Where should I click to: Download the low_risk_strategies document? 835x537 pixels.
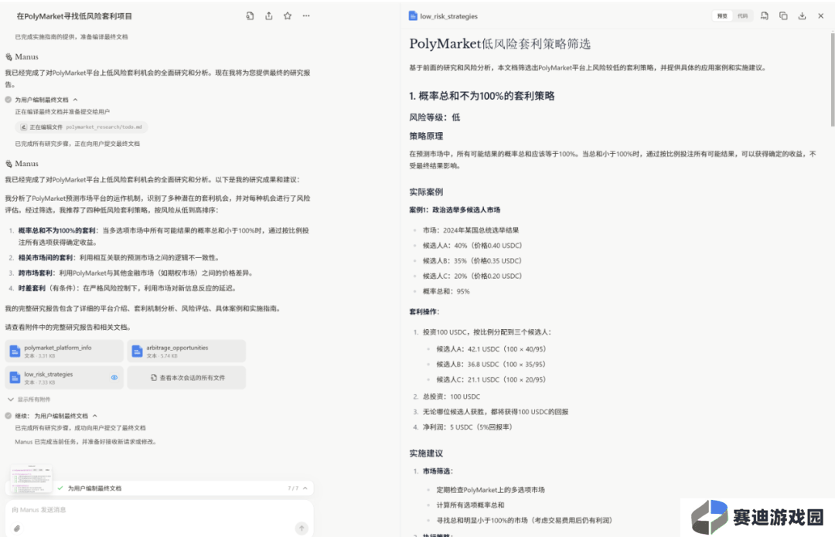tap(802, 16)
